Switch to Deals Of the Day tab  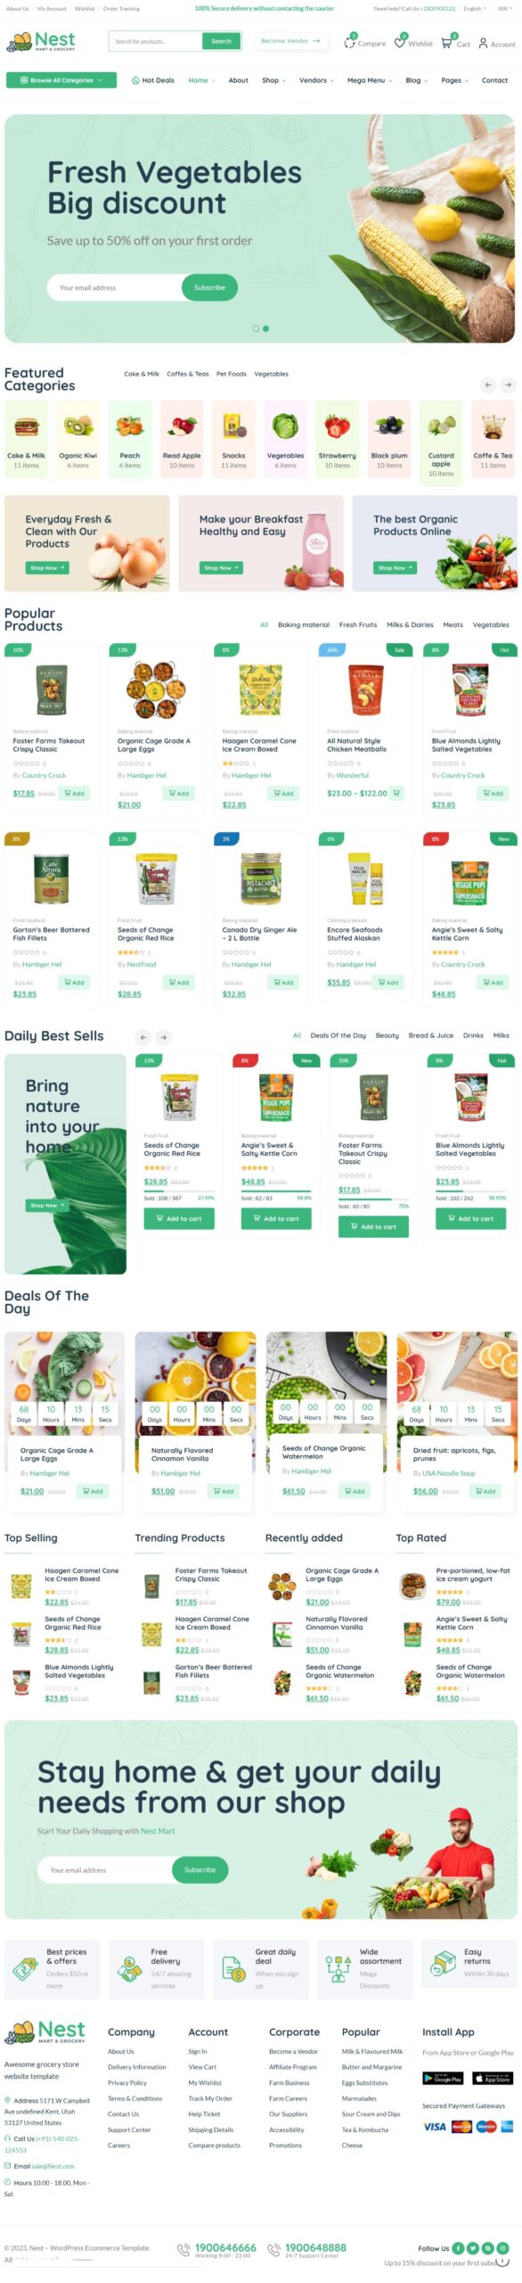tap(338, 1035)
